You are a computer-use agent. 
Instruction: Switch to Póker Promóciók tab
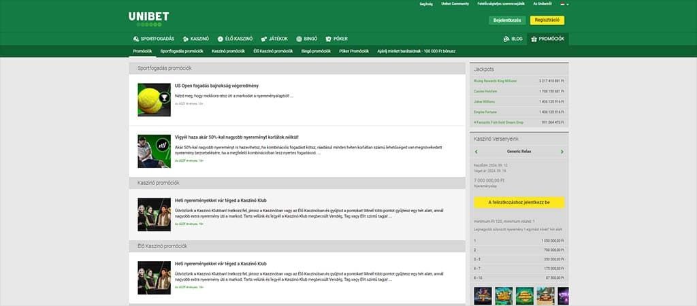(354, 51)
